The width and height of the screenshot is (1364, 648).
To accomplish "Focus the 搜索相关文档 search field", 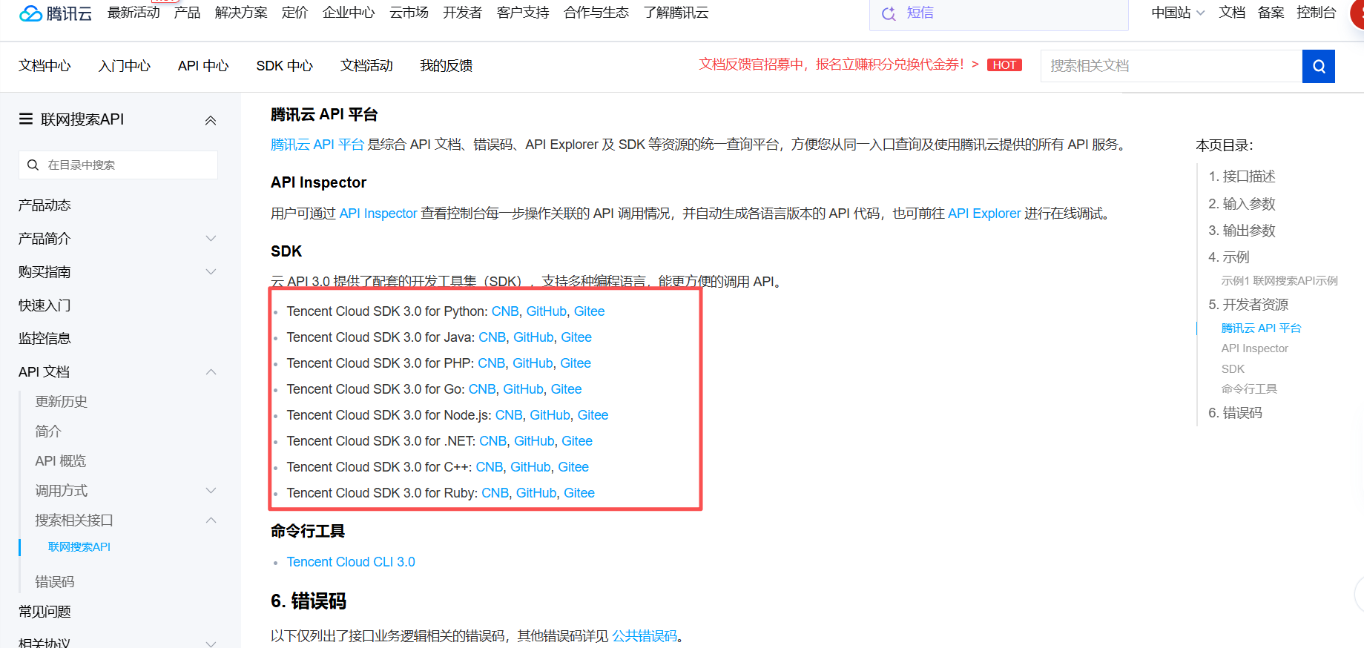I will [1171, 66].
